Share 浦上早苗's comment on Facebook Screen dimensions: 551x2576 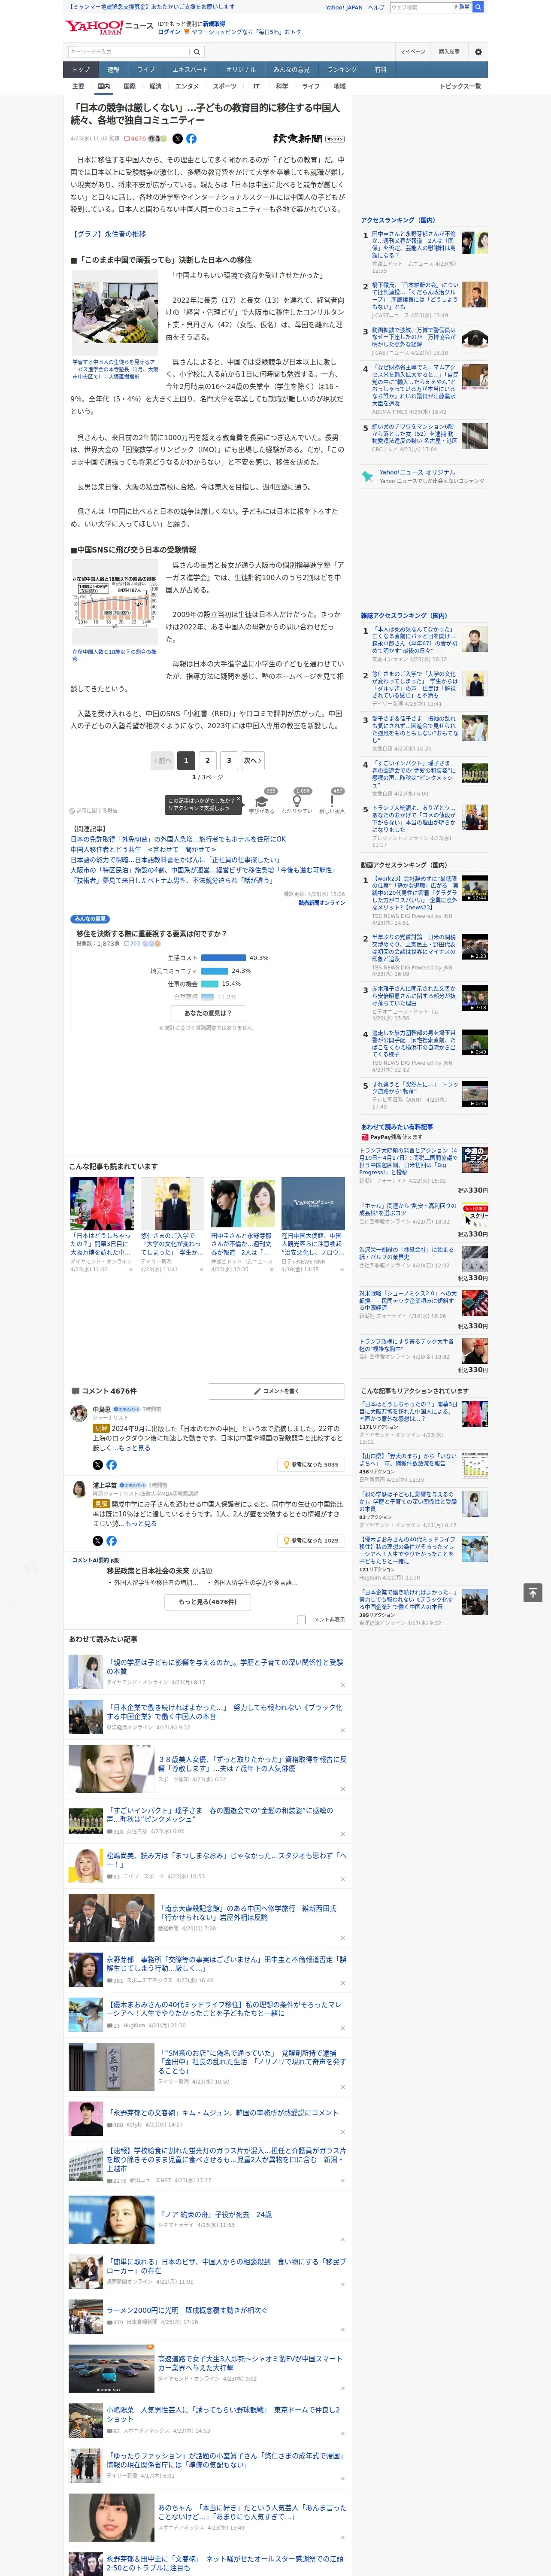pyautogui.click(x=111, y=1540)
